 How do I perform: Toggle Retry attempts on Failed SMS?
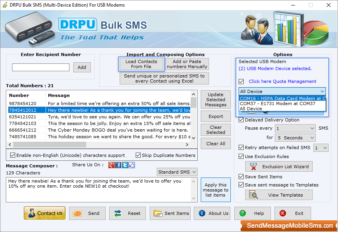[241, 148]
